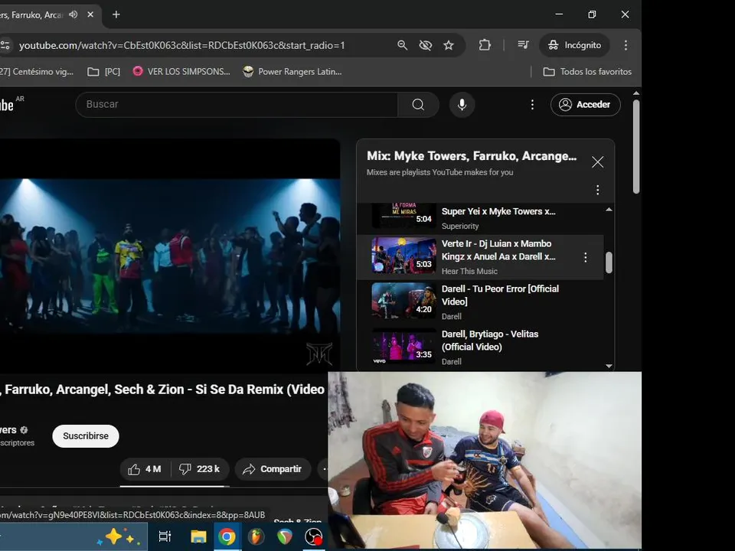Open FL Studio fruit icon in taskbar
Image resolution: width=735 pixels, height=551 pixels.
pyautogui.click(x=256, y=536)
